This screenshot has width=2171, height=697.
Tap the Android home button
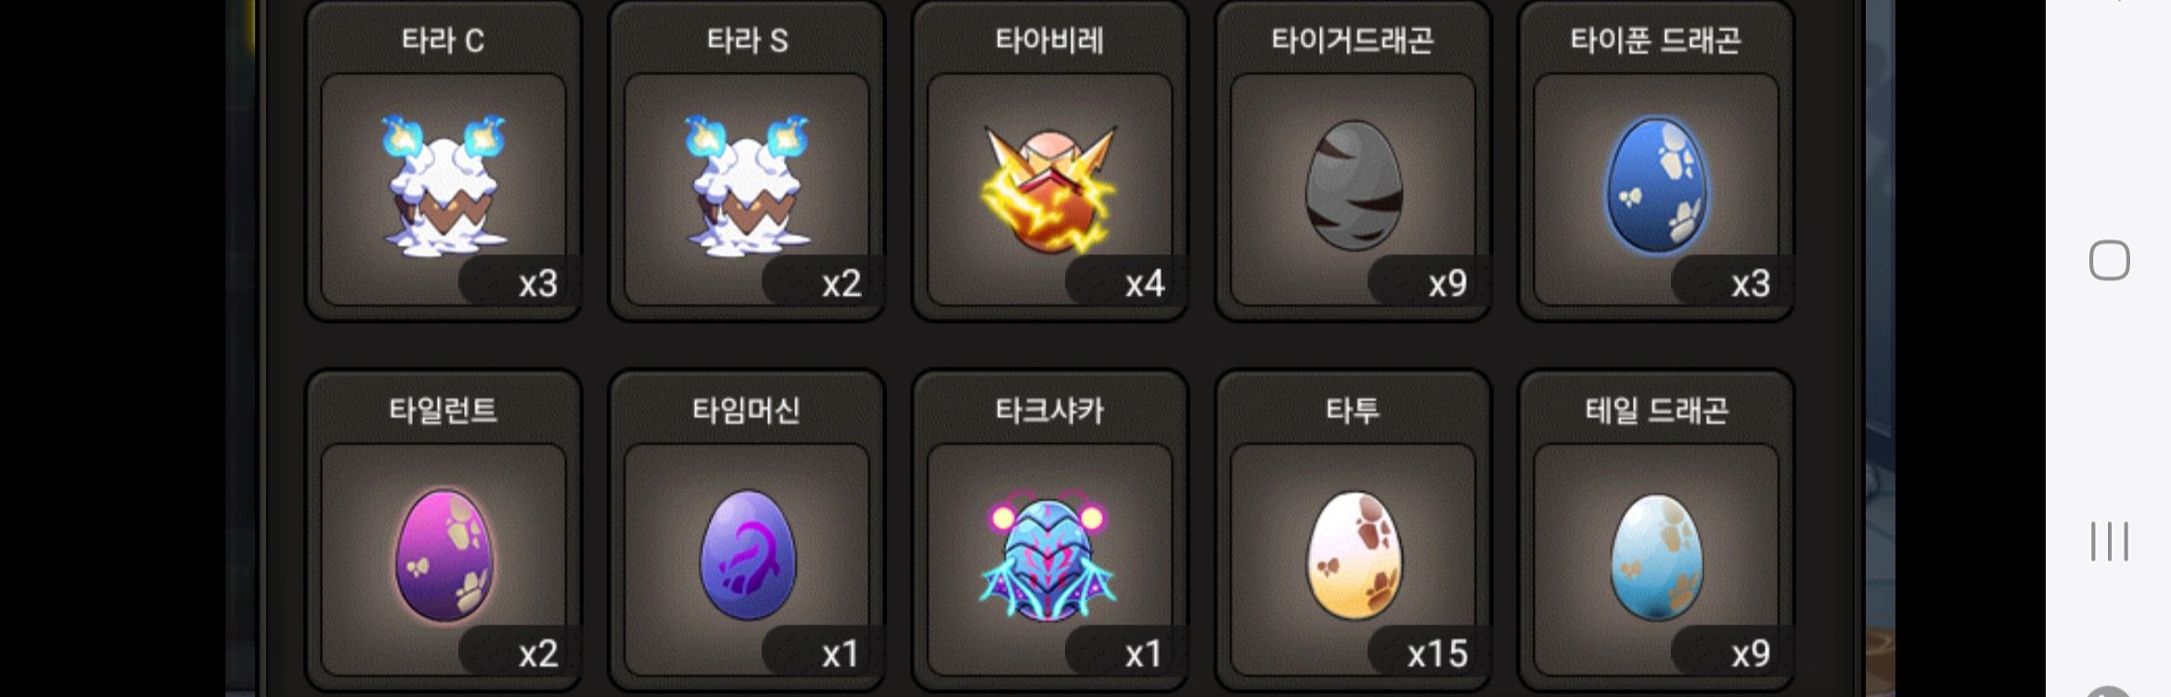(2109, 260)
